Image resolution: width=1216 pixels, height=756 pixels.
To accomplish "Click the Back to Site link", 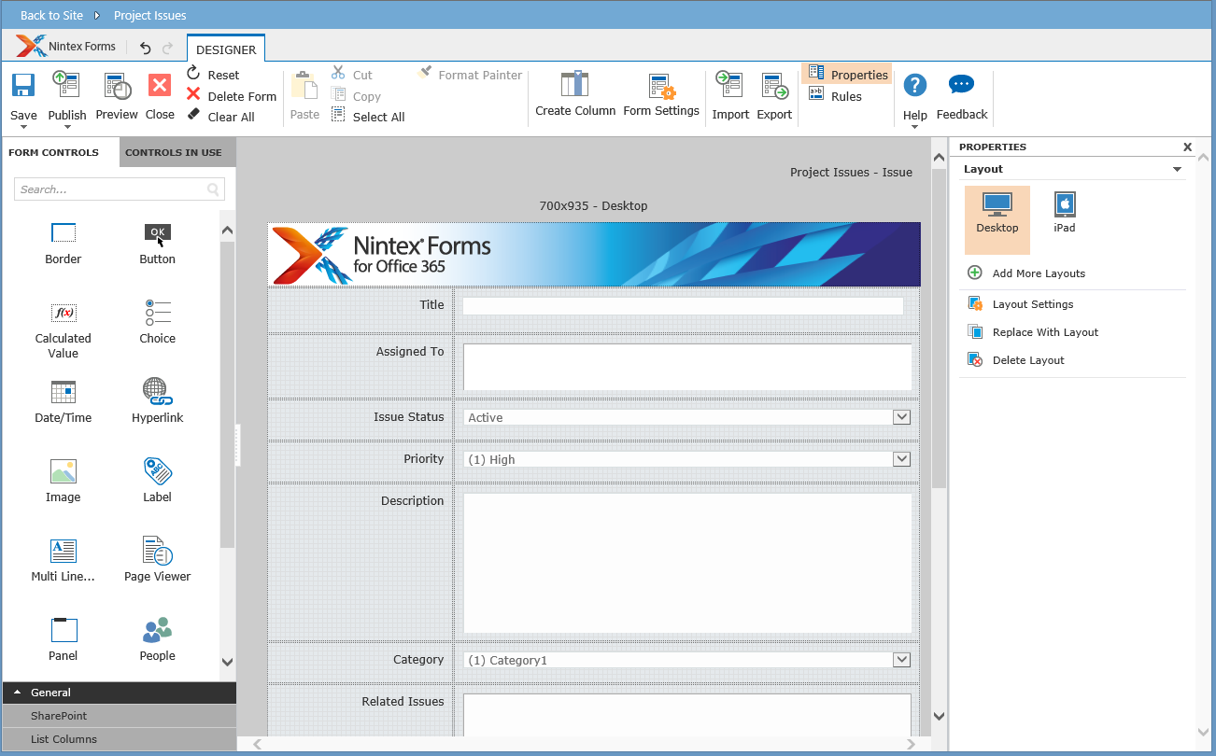I will point(51,15).
